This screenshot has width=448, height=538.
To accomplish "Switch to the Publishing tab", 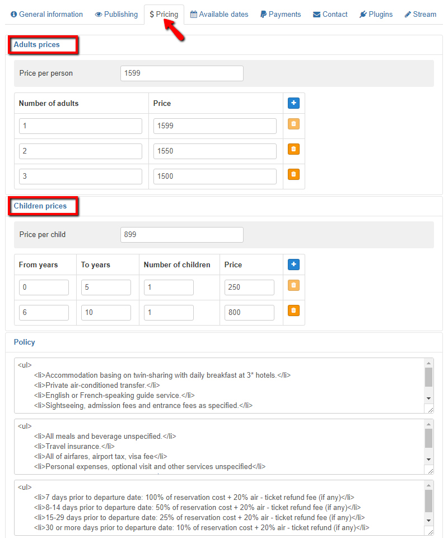I will coord(116,15).
